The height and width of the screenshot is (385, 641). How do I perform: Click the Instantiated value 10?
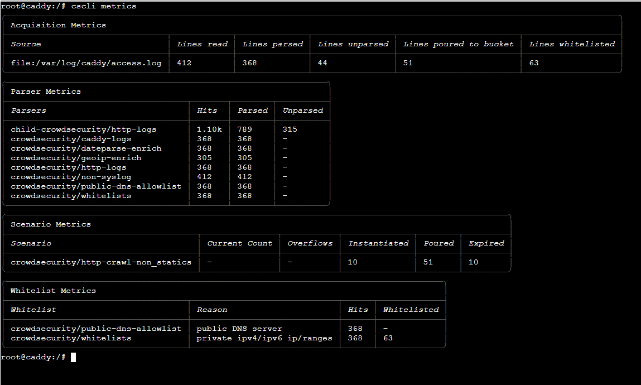coord(353,262)
